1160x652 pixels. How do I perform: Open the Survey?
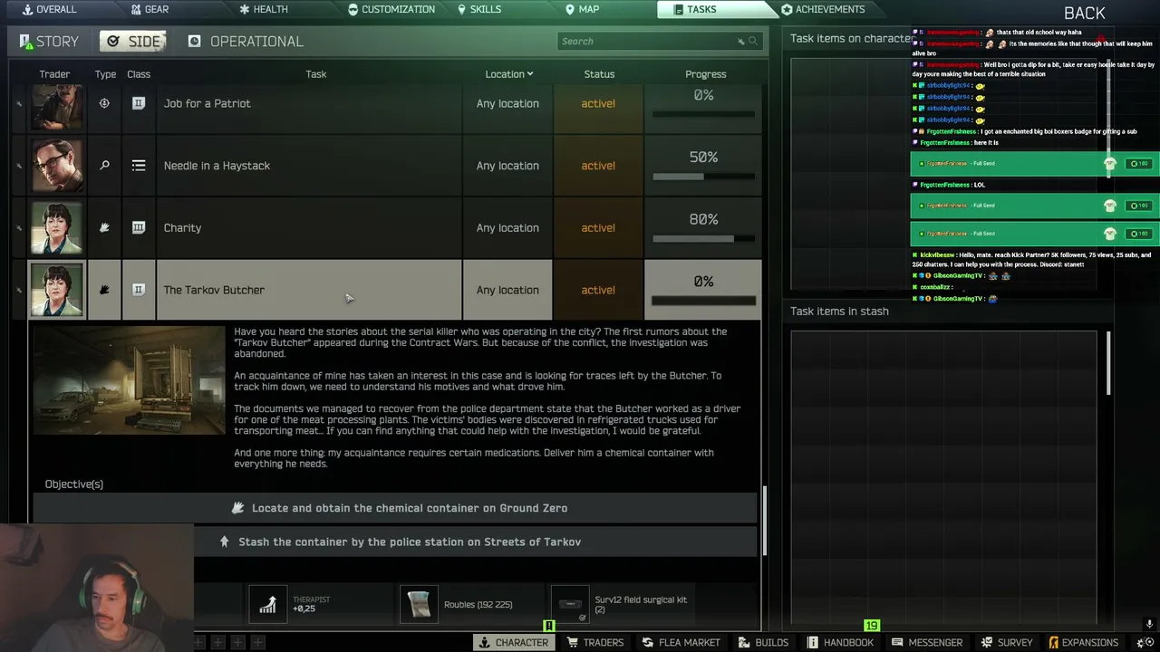pyautogui.click(x=1007, y=642)
